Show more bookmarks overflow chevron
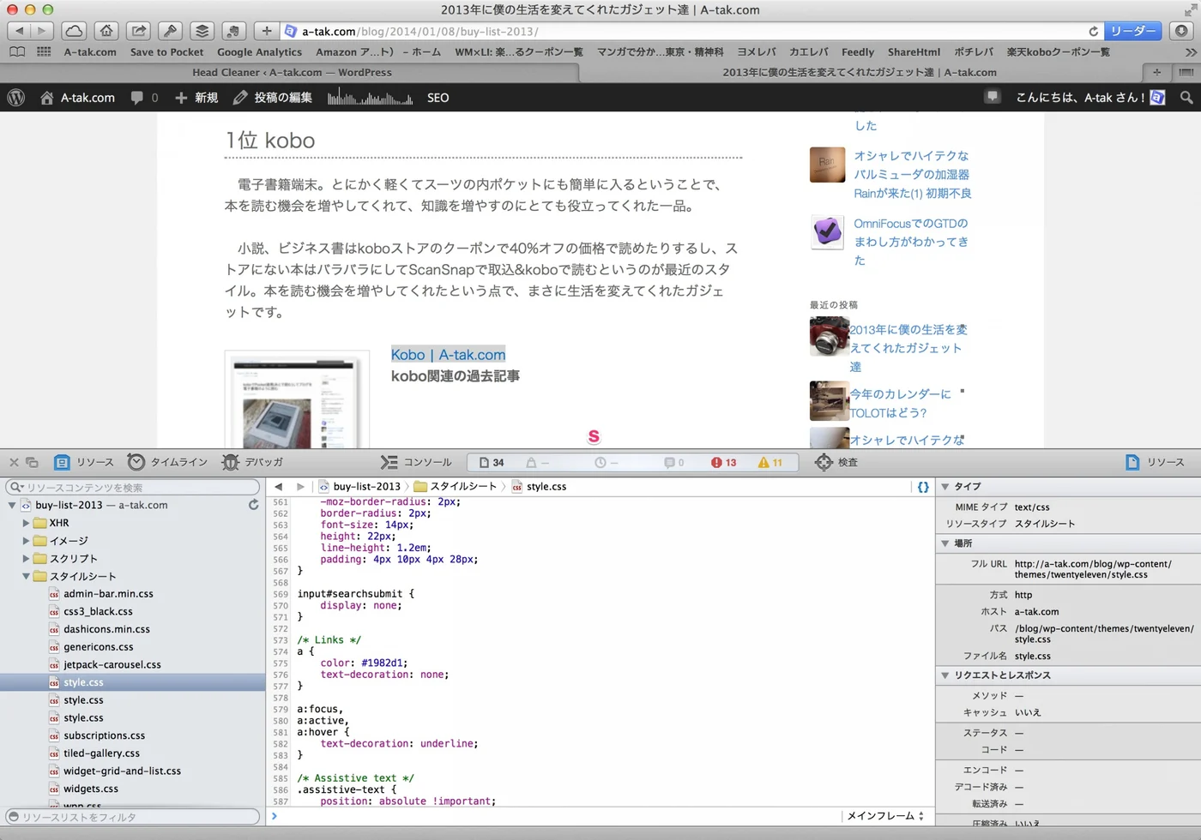 [x=1191, y=52]
